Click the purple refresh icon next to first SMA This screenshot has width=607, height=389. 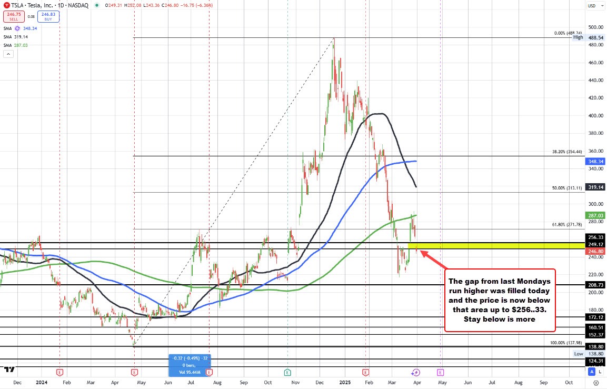(x=17, y=28)
